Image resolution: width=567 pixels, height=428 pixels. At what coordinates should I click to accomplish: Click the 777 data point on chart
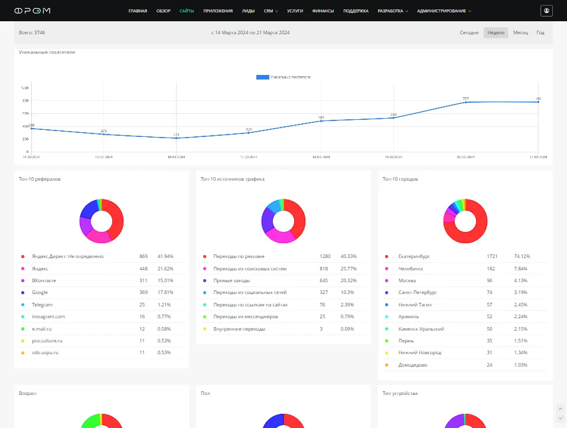[x=466, y=102]
